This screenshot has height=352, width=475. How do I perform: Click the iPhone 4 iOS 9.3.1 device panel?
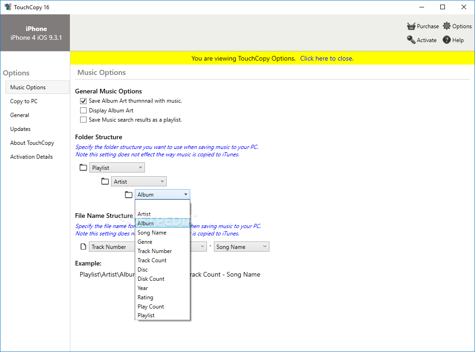(36, 33)
